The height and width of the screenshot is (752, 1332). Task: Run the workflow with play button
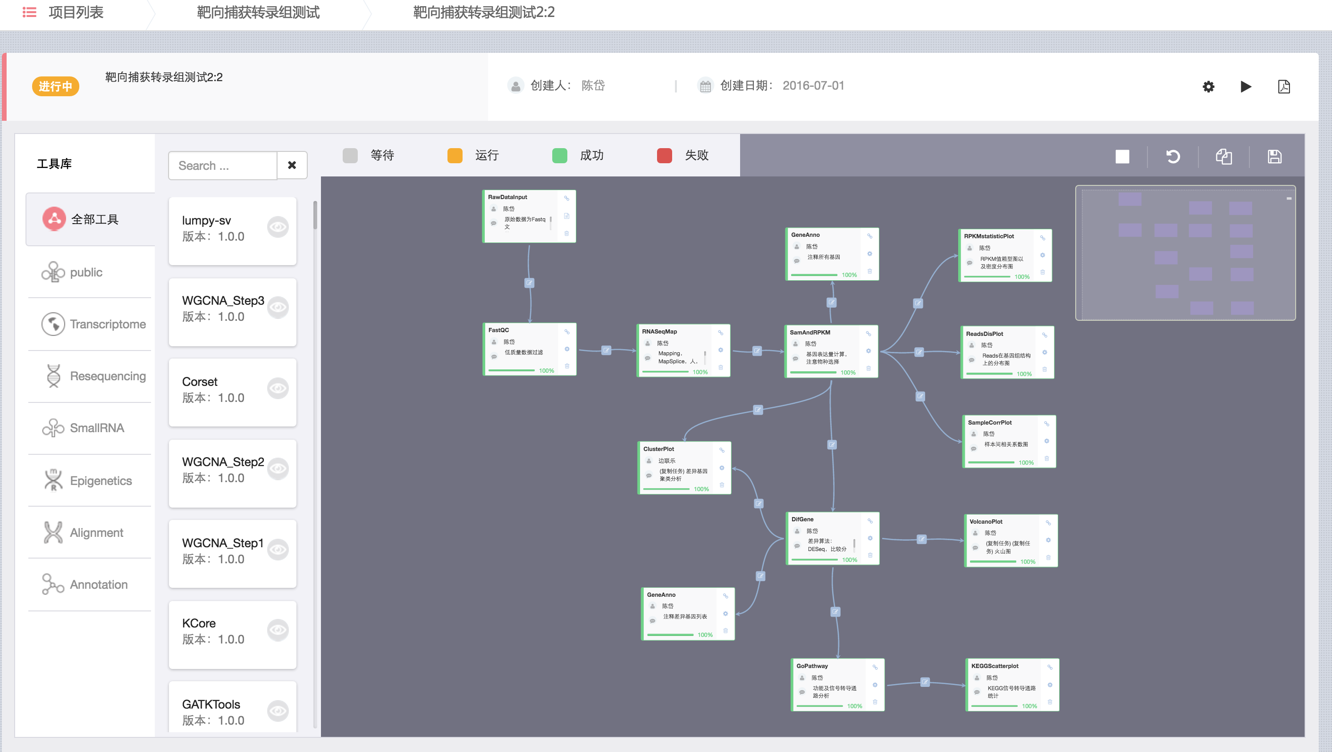pos(1246,86)
